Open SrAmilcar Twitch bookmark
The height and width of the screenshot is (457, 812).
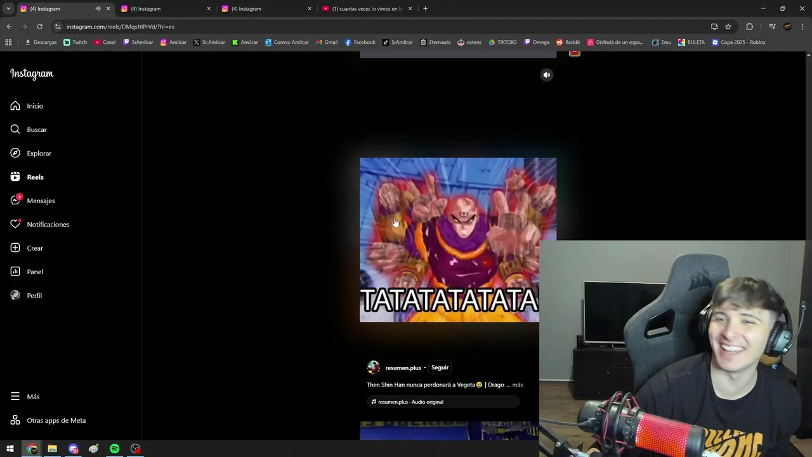[138, 43]
